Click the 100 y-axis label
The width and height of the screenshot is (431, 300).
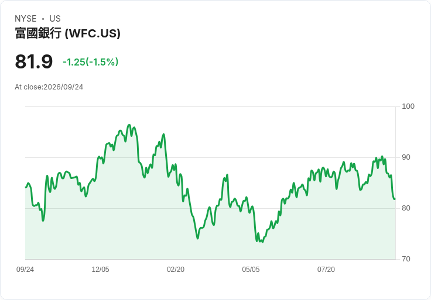tap(408, 106)
